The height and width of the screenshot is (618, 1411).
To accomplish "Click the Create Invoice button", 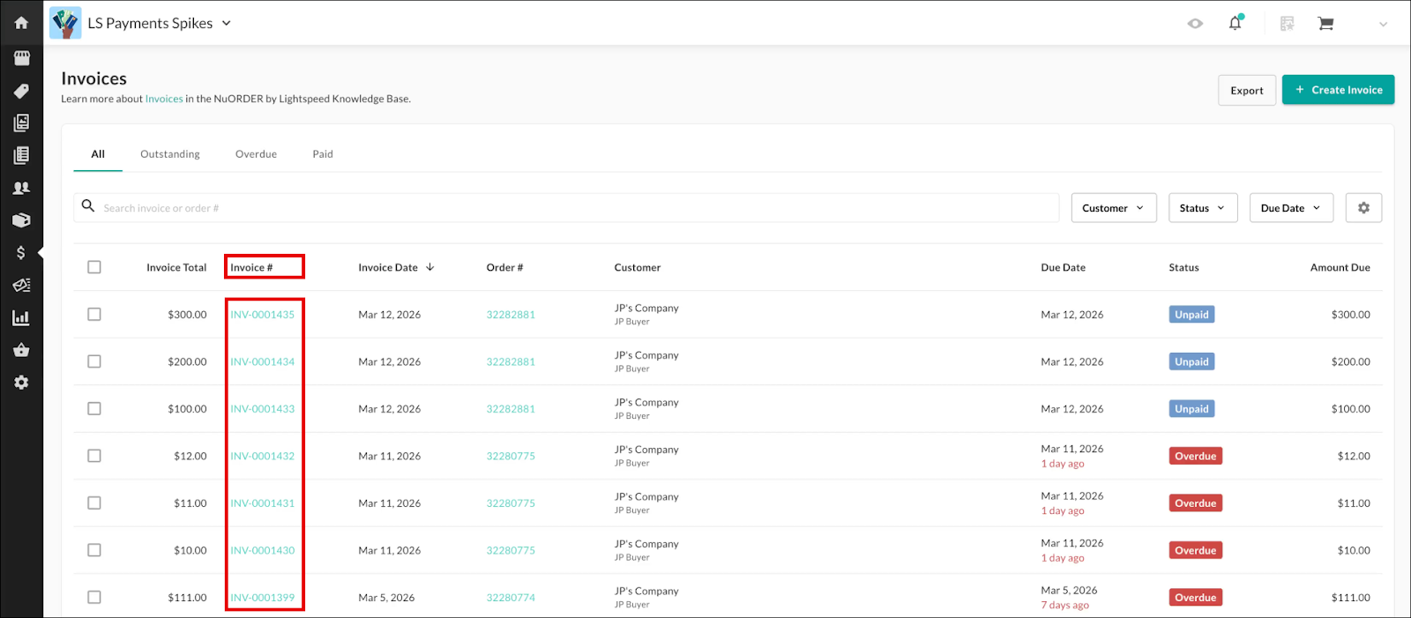I will click(x=1338, y=90).
